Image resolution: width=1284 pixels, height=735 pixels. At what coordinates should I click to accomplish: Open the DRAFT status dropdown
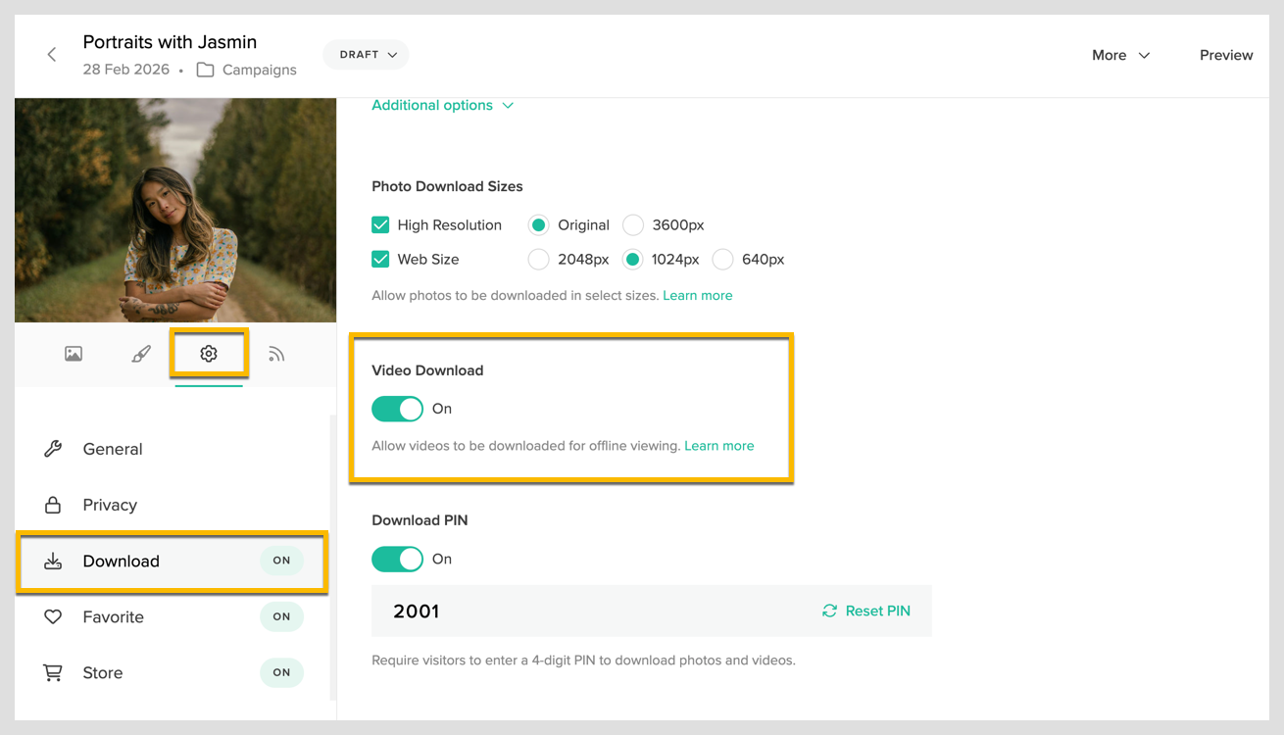[366, 55]
